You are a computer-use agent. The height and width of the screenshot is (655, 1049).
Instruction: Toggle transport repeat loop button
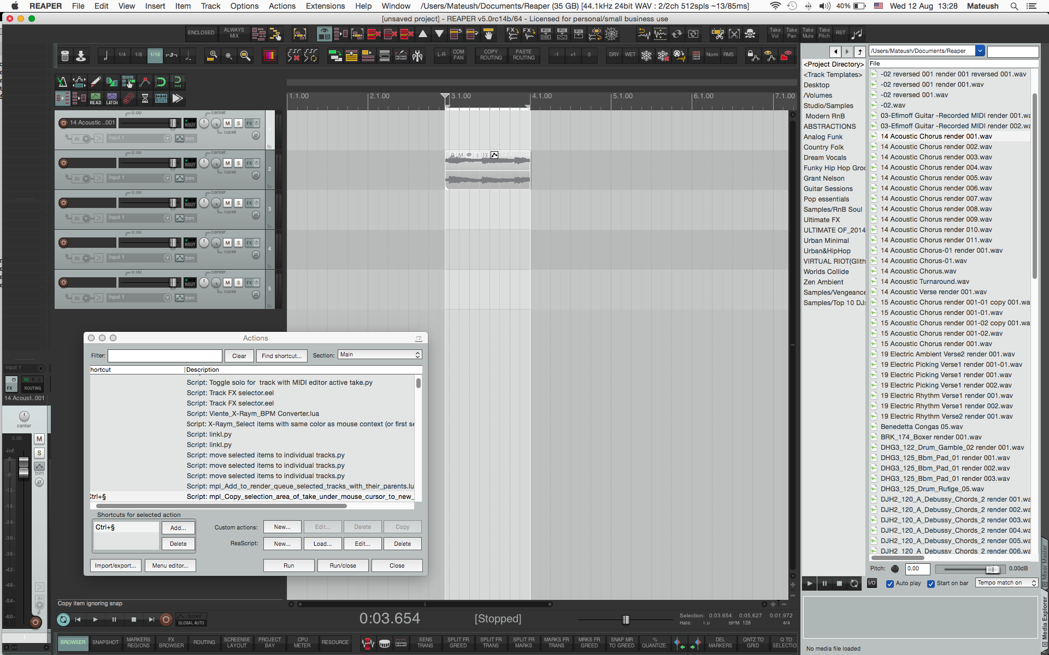point(63,620)
